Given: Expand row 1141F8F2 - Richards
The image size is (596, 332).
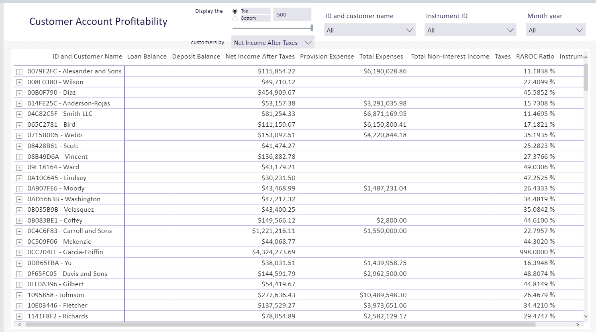Looking at the screenshot, I should [19, 316].
